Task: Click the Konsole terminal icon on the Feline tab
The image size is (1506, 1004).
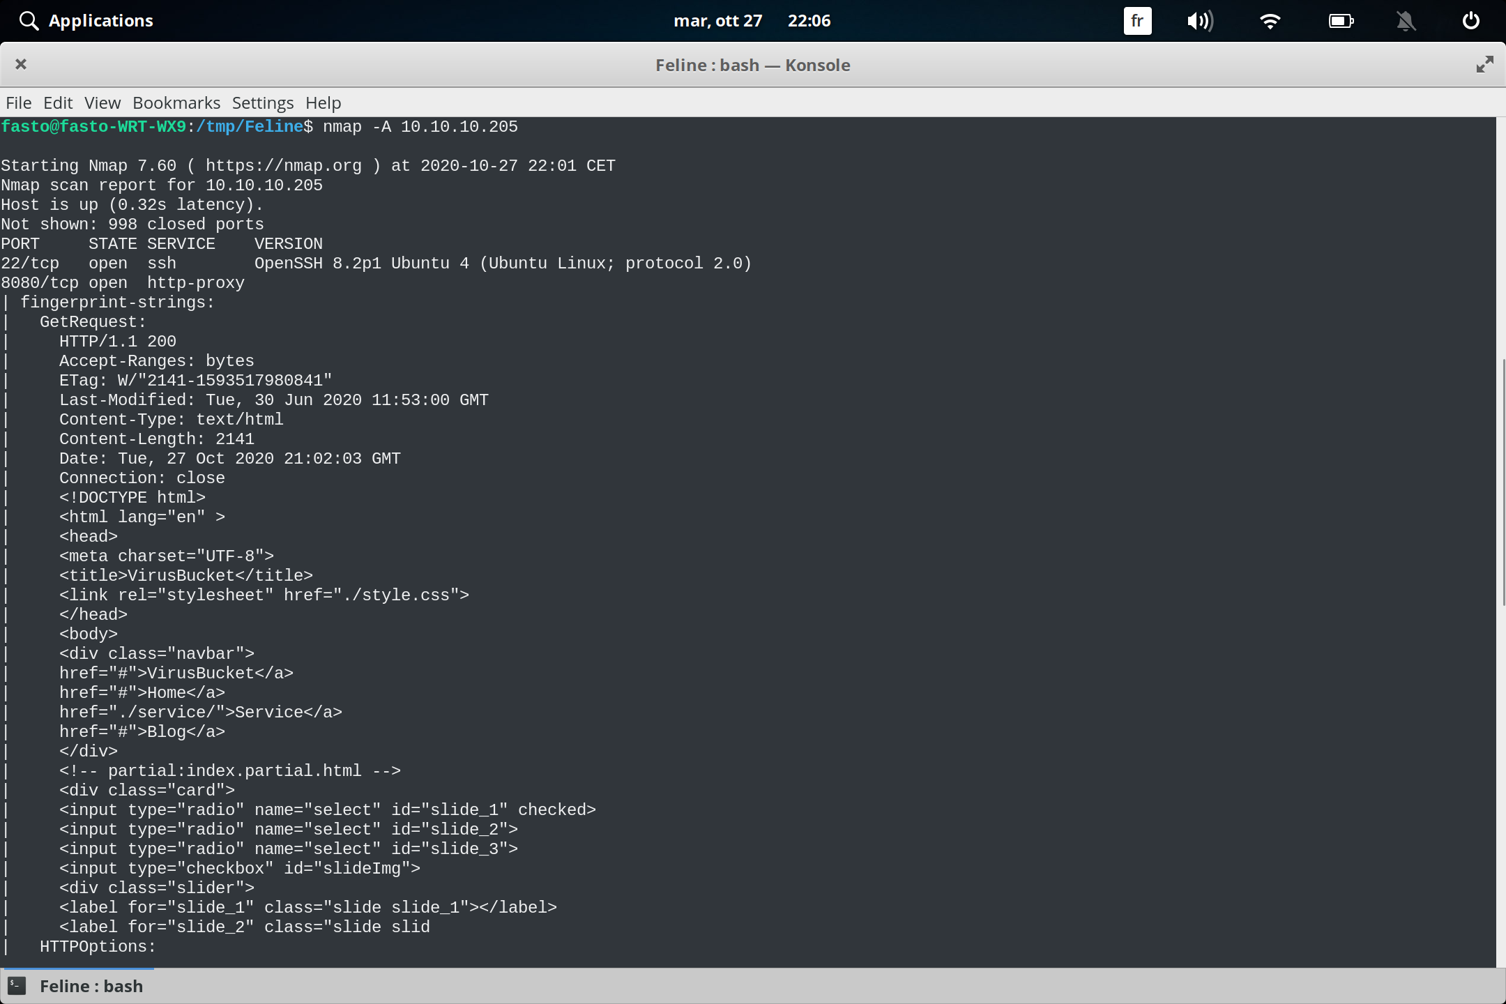Action: tap(16, 986)
